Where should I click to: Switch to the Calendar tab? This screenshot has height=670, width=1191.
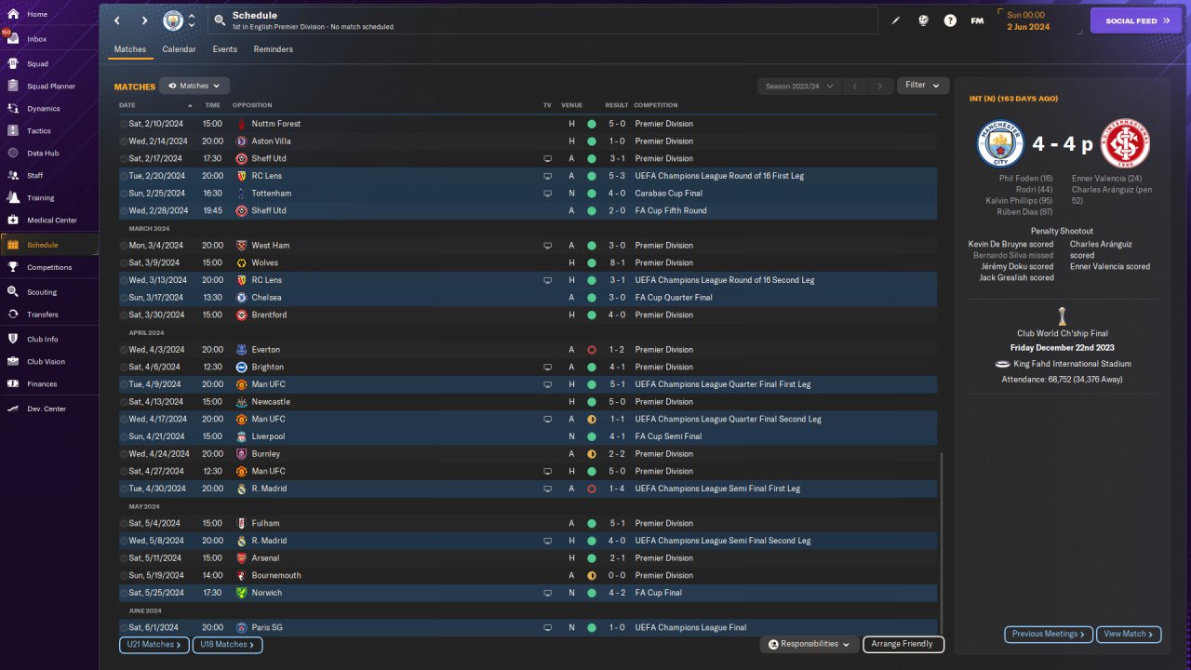tap(179, 49)
